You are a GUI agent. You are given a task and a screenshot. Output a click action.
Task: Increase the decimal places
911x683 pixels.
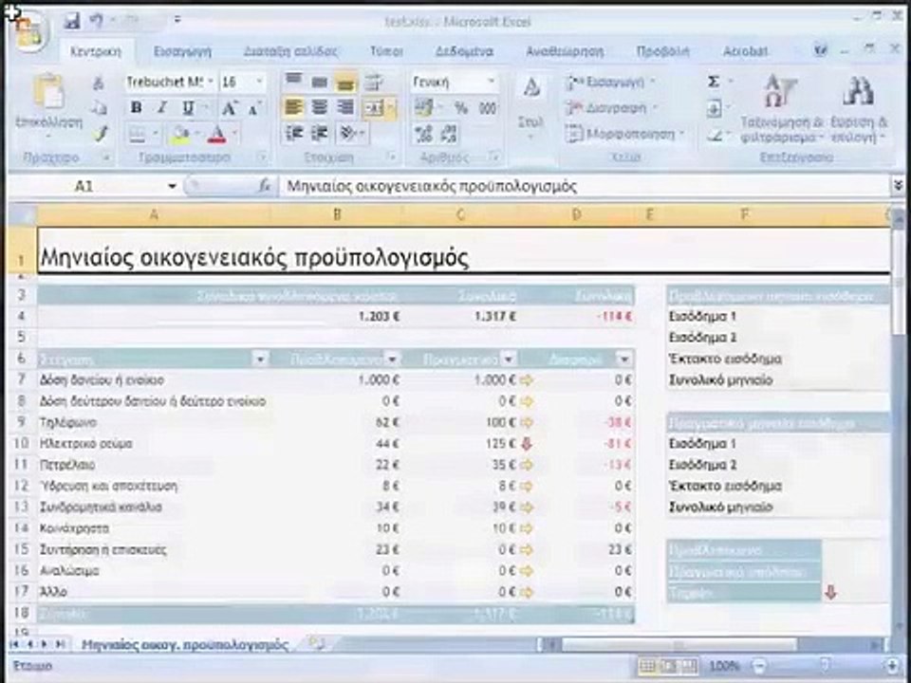tap(424, 134)
